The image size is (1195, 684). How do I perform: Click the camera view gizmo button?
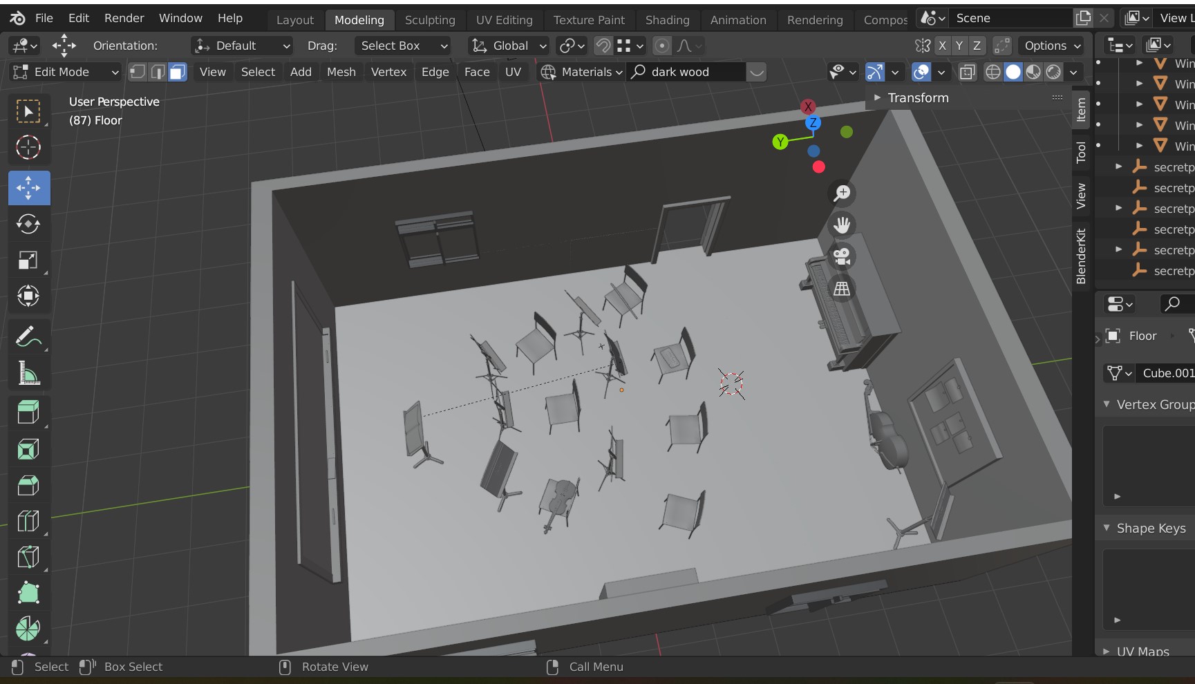(x=841, y=257)
